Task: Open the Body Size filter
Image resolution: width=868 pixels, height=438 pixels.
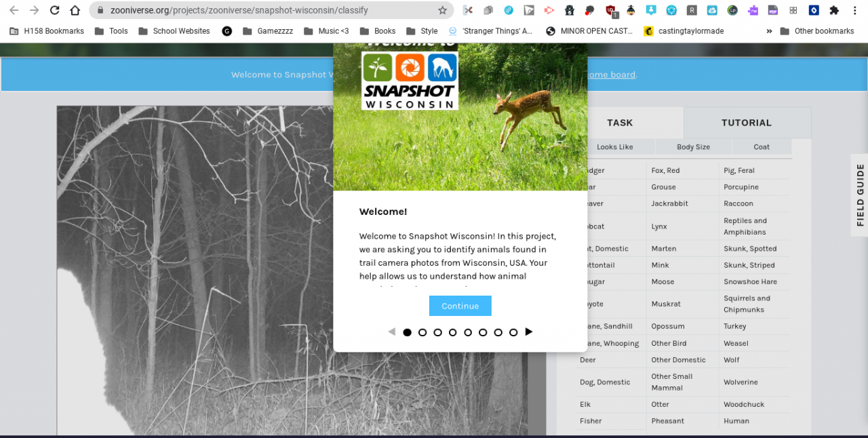Action: [693, 147]
